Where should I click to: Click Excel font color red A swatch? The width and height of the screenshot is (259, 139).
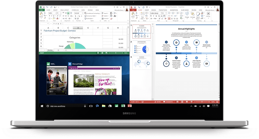(57, 18)
